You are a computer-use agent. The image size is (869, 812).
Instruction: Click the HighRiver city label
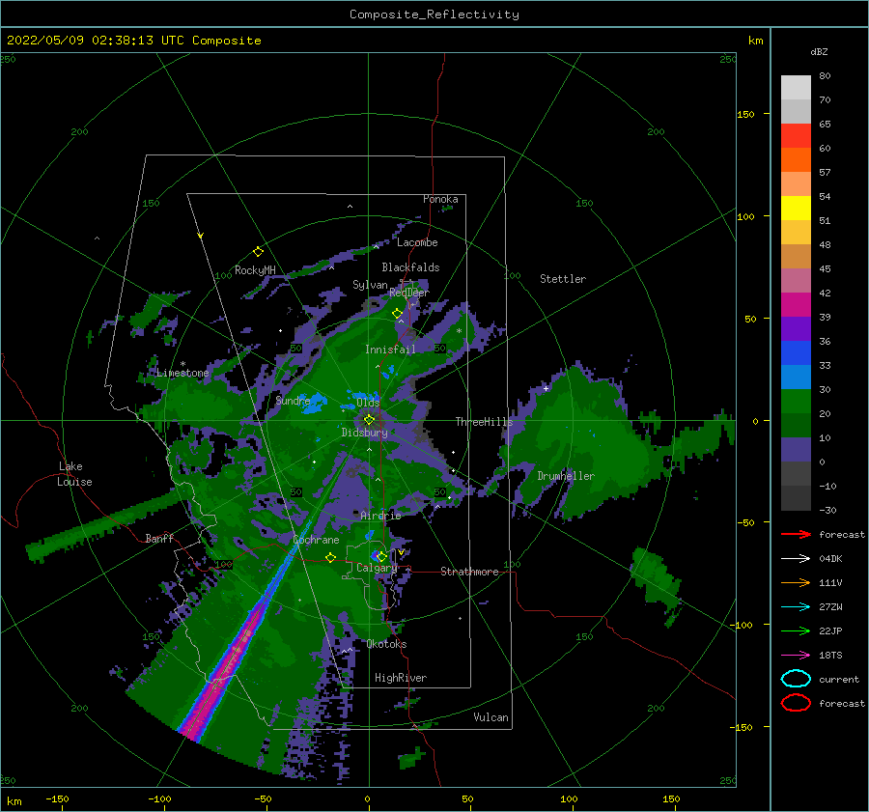point(401,678)
